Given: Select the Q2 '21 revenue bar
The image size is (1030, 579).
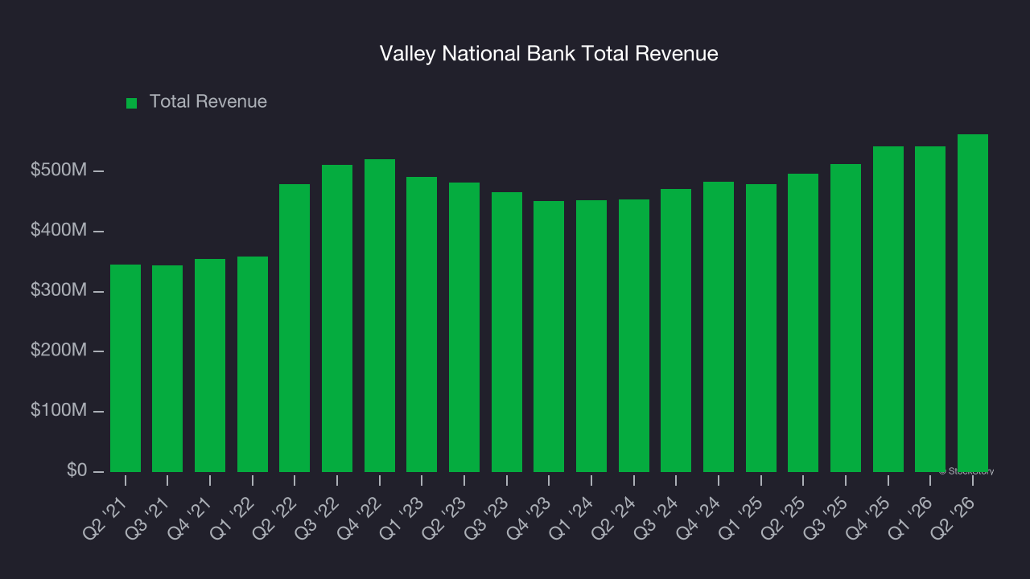Looking at the screenshot, I should tap(126, 368).
